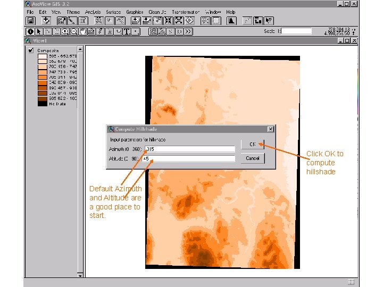Select the Composite theme name
The width and height of the screenshot is (383, 287).
tap(48, 50)
